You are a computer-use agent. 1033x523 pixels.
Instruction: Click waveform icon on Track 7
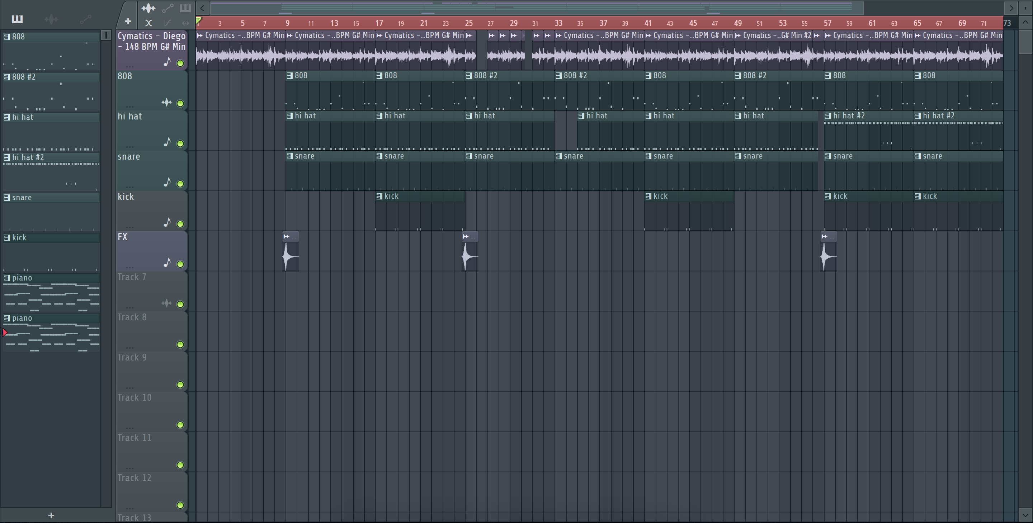coord(166,303)
